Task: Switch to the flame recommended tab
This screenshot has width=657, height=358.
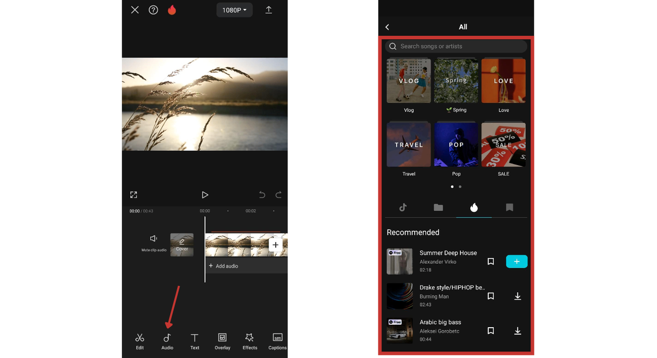Action: pos(474,207)
